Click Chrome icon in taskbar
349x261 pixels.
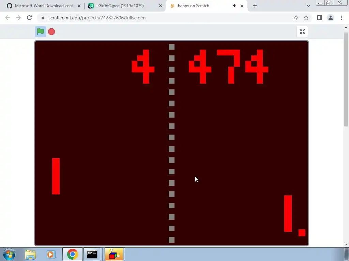[72, 254]
